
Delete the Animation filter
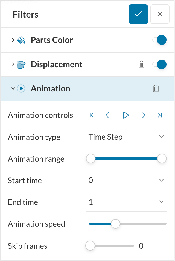point(156,88)
